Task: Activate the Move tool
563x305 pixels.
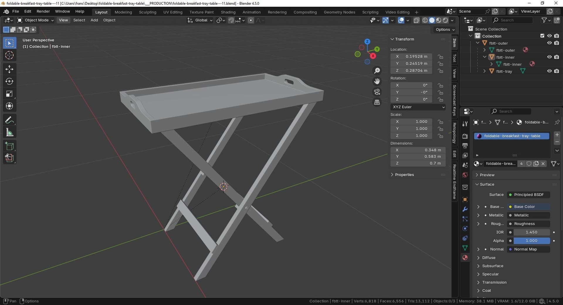Action: [x=9, y=69]
